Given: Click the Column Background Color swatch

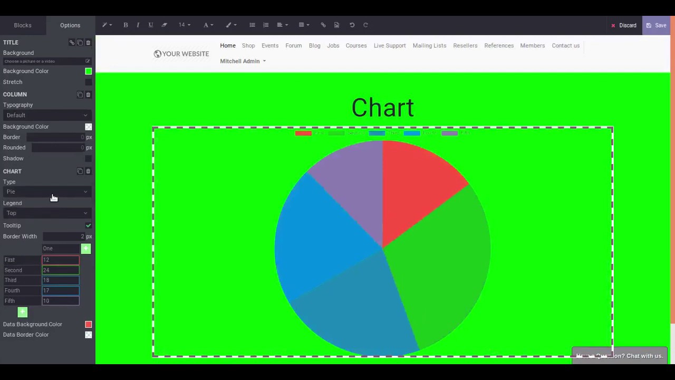Looking at the screenshot, I should pyautogui.click(x=88, y=127).
